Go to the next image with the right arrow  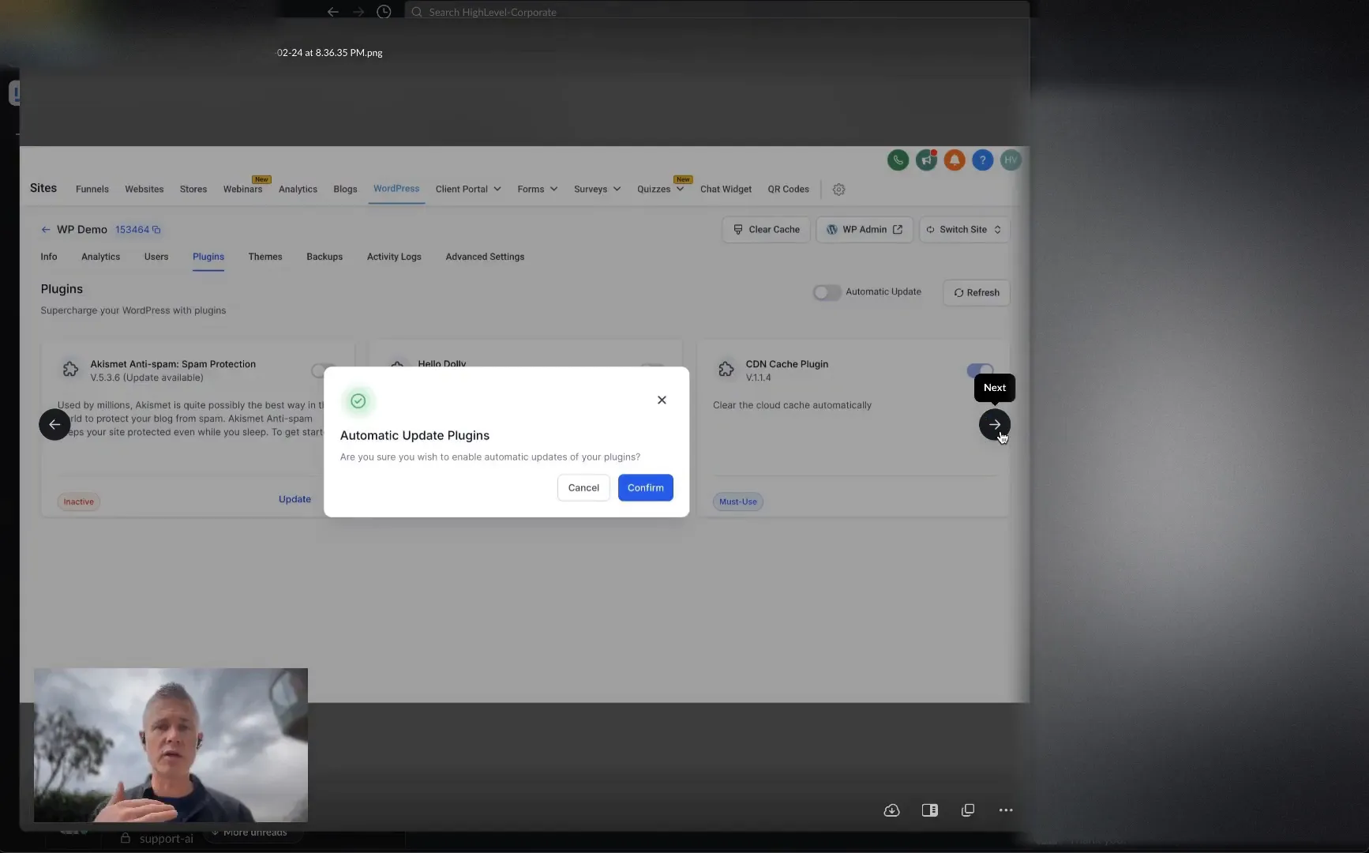click(x=995, y=425)
